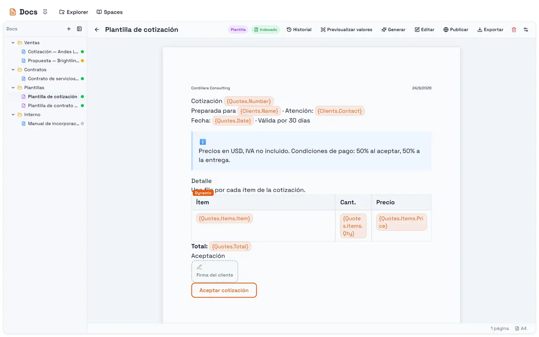Screen dimensions: 539x337
Task: Click Editar
Action: (425, 30)
